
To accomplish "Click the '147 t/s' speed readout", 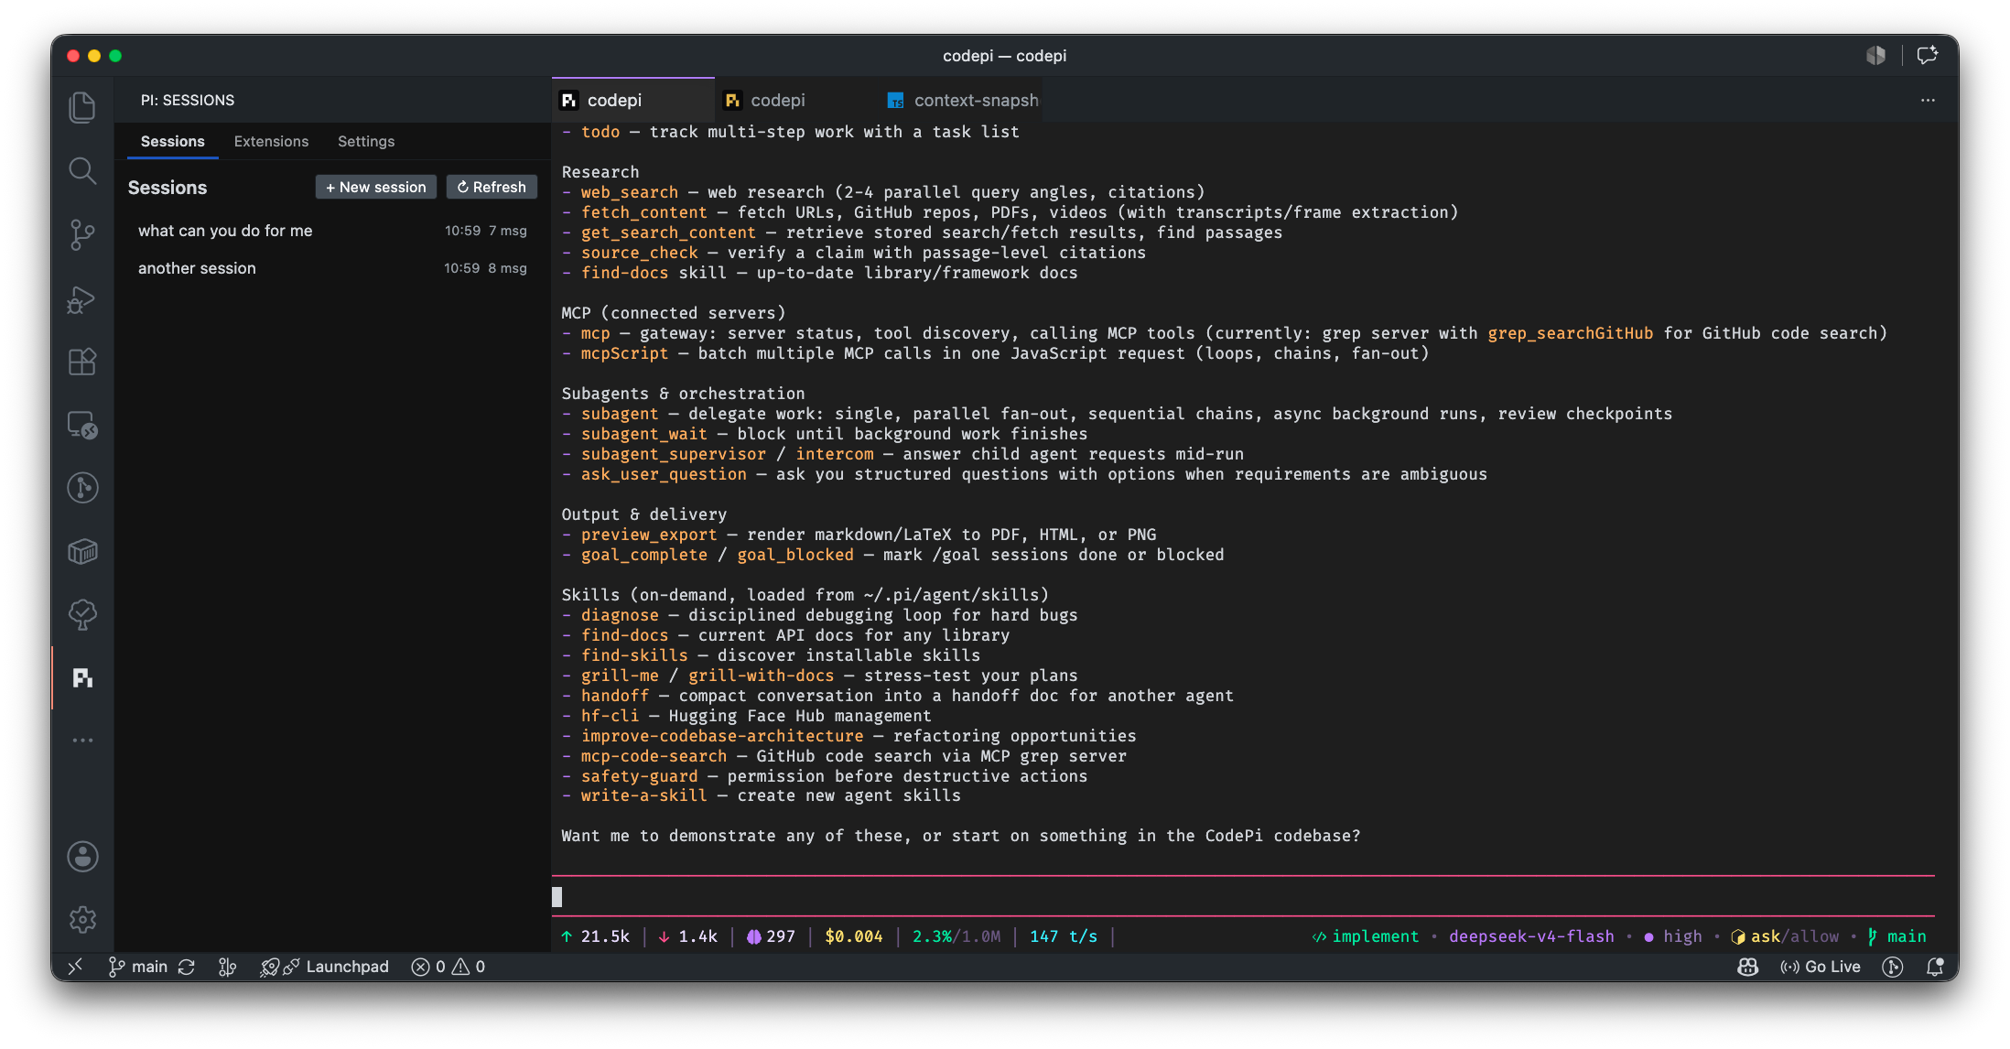I will (x=1064, y=936).
